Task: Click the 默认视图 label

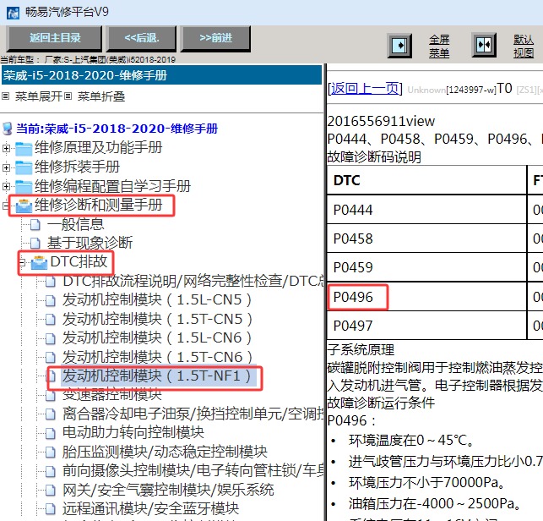Action: click(x=524, y=47)
